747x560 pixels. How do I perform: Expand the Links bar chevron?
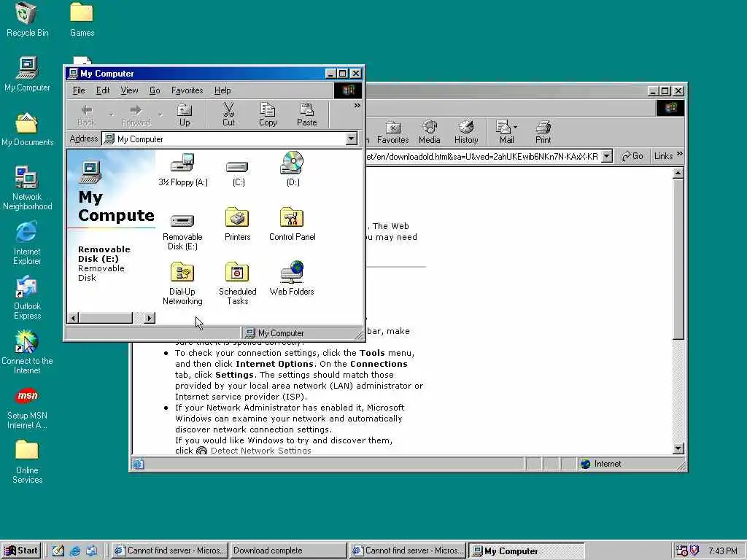pos(679,154)
